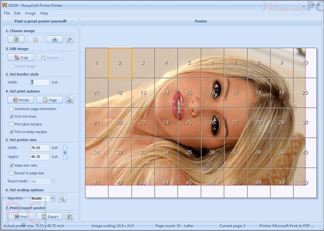This screenshot has height=231, width=324.
Task: Open the File menu
Action: pyautogui.click(x=7, y=13)
